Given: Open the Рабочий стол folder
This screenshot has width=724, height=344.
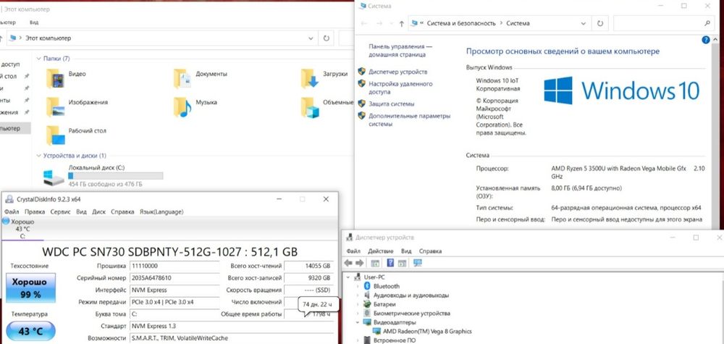Looking at the screenshot, I should 55,135.
